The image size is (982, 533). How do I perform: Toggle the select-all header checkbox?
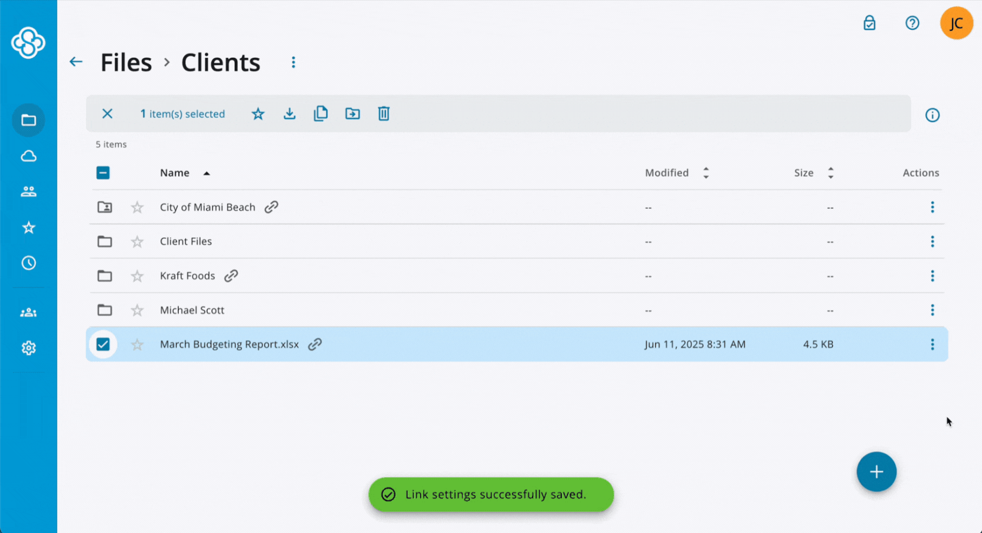(x=103, y=173)
